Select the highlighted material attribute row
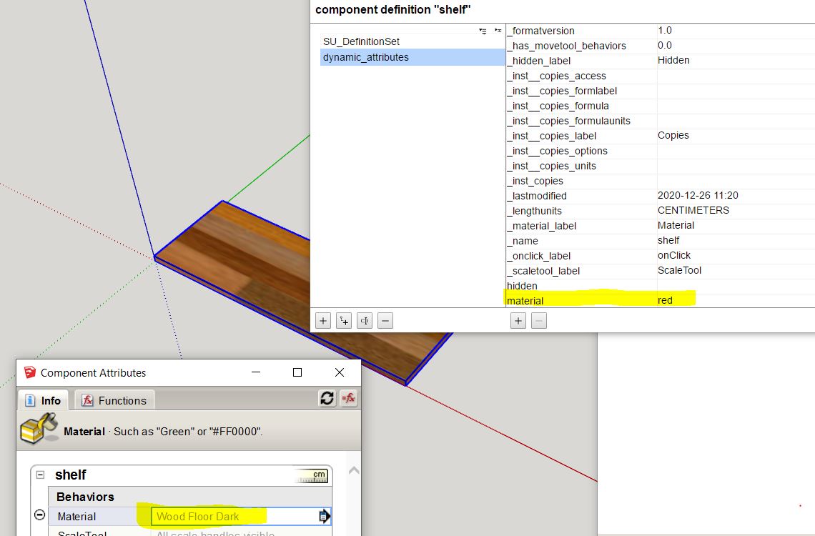815x536 pixels. click(x=572, y=300)
